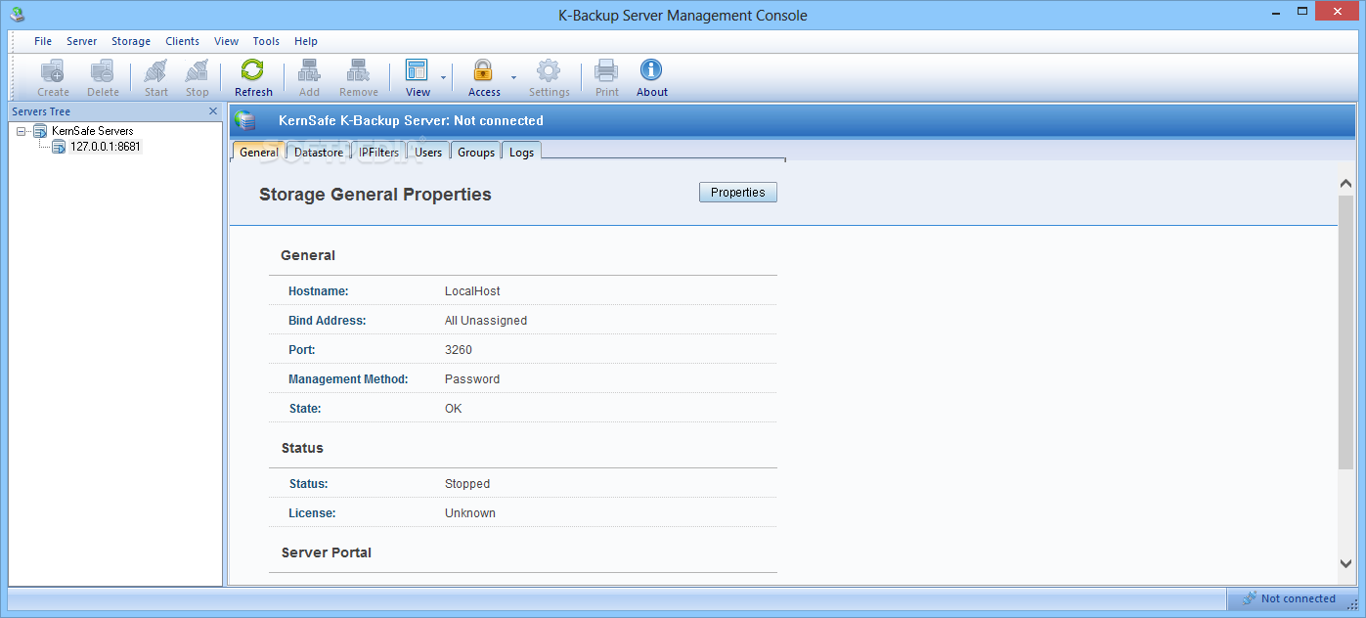
Task: Switch to the Datastore tab
Action: (x=319, y=152)
